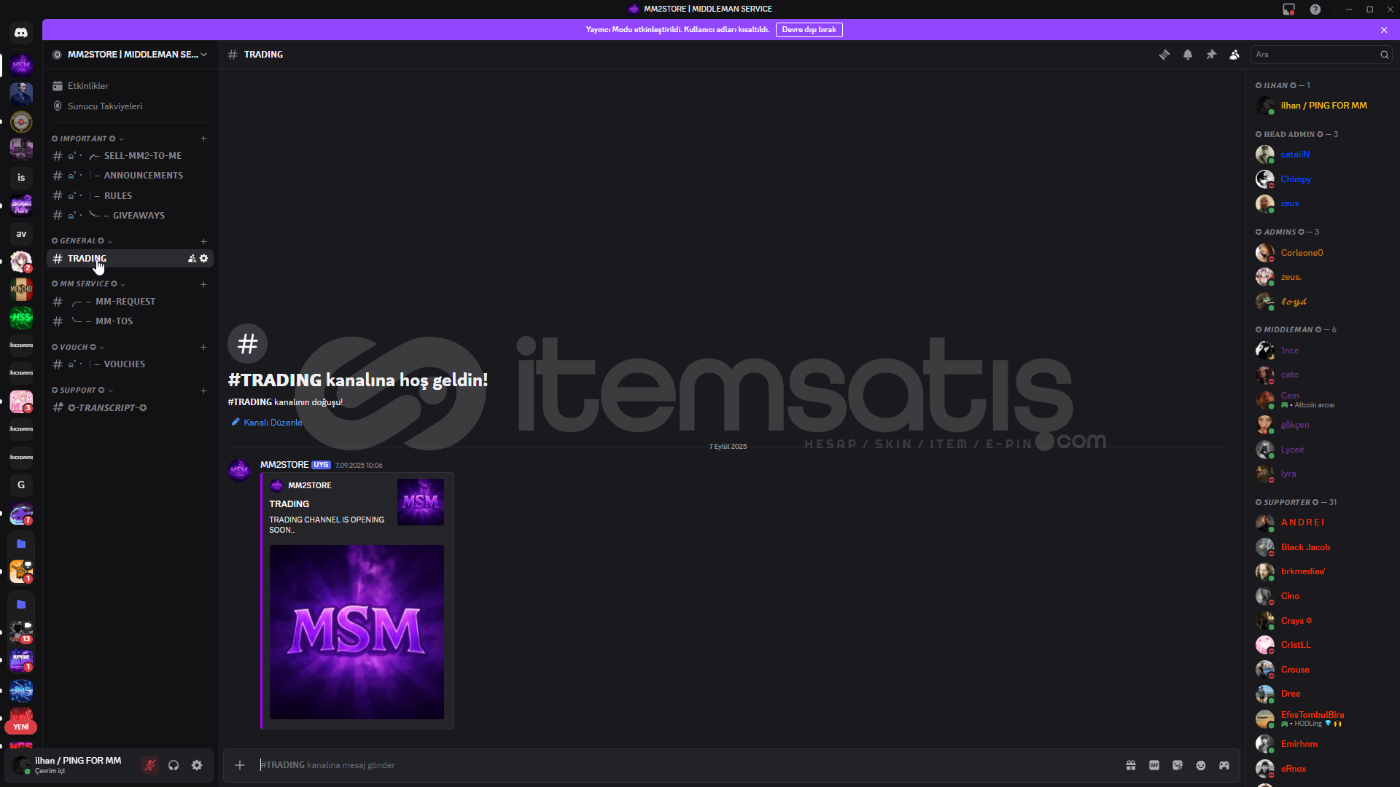Create invite for TRADING channel
The width and height of the screenshot is (1400, 787).
point(192,259)
